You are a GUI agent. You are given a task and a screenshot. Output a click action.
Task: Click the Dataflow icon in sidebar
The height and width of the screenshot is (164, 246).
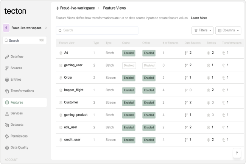pyautogui.click(x=7, y=57)
